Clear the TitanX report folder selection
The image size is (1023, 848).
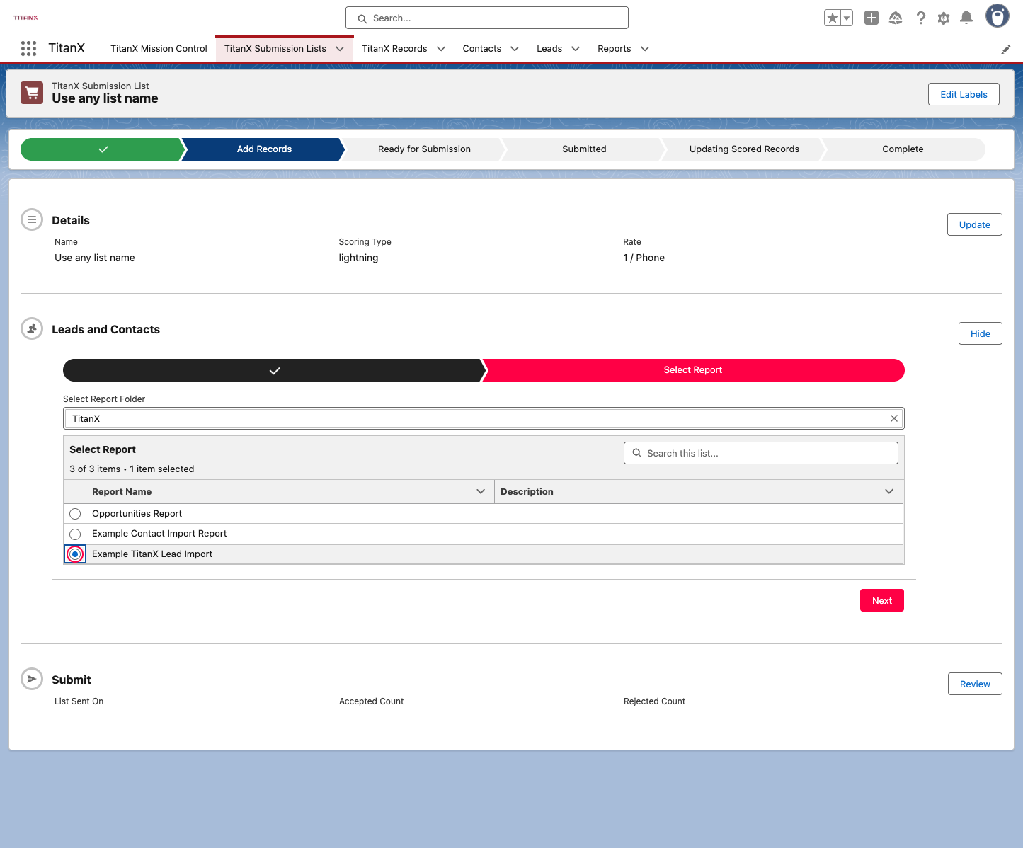894,418
